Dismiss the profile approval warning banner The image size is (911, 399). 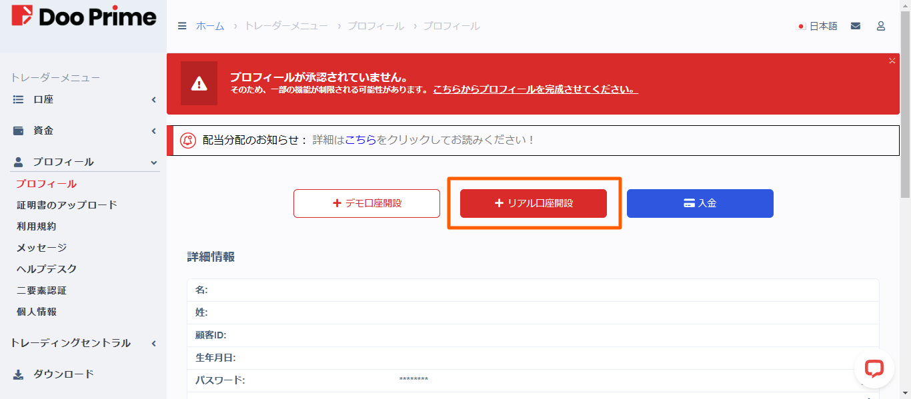click(892, 61)
